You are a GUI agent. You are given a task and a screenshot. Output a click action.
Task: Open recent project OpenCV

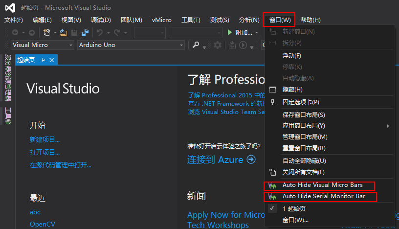click(x=43, y=224)
